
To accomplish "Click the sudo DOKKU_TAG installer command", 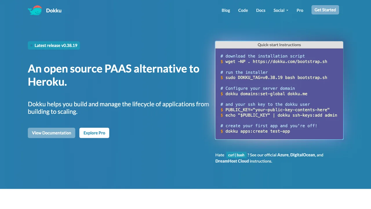I will [x=274, y=78].
